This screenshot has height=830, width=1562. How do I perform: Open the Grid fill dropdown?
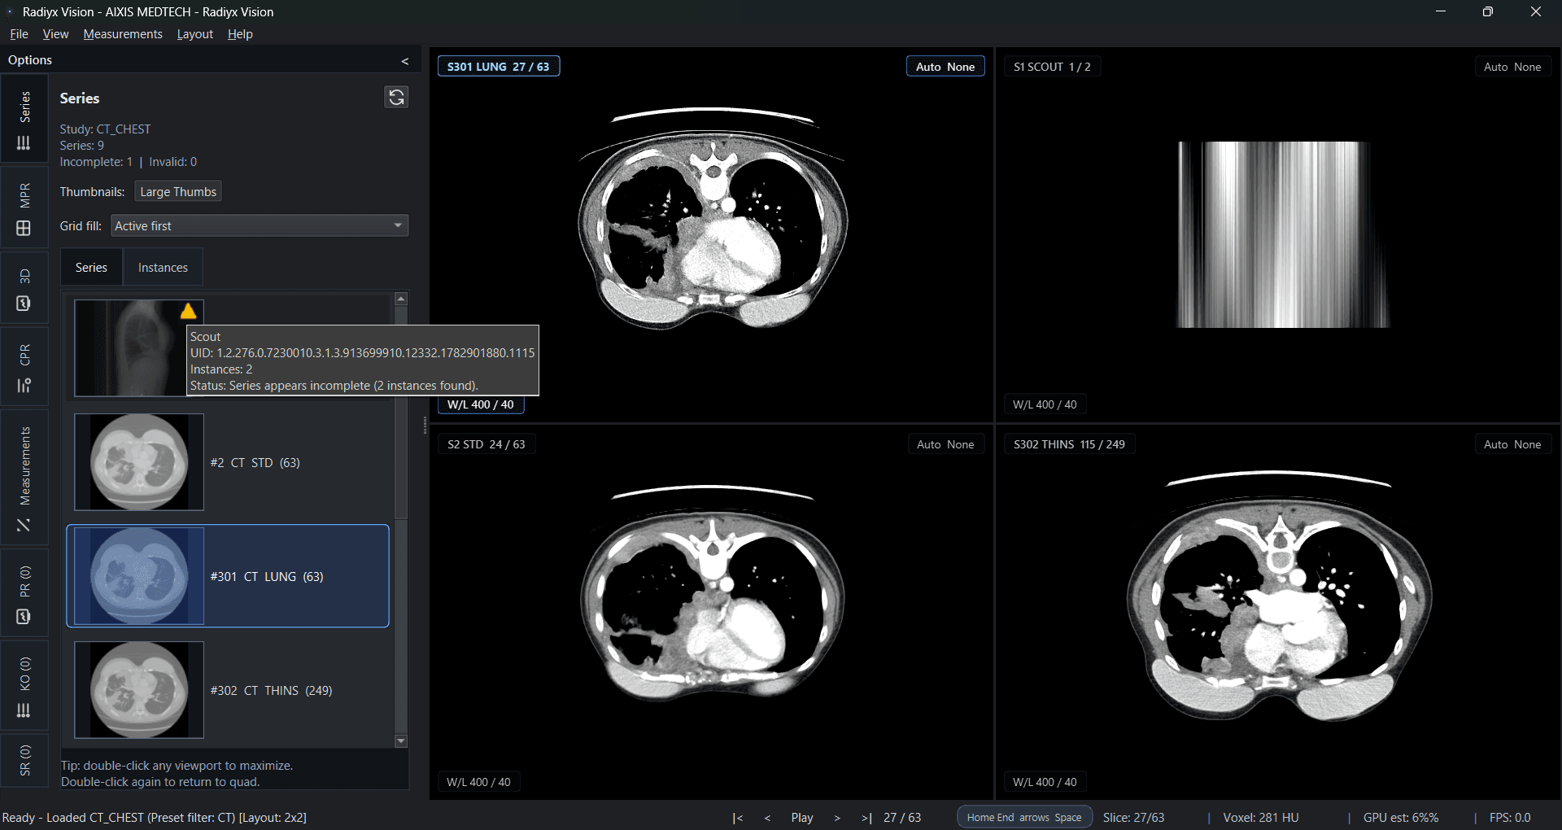tap(260, 225)
